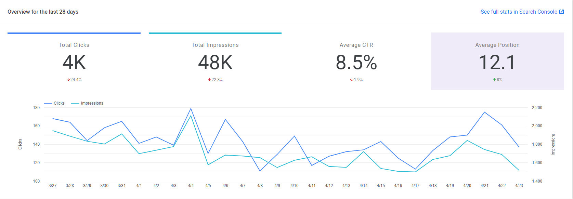Open the See full stats in Search Console link

tap(519, 12)
